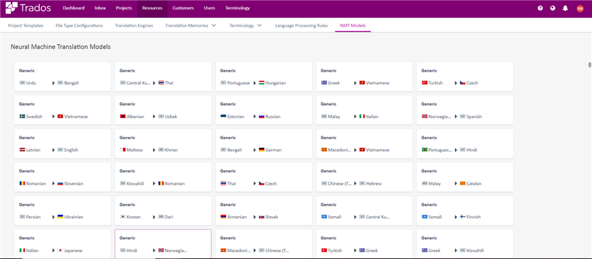Expand the Terminology submenu chevron
The image size is (592, 259).
260,26
